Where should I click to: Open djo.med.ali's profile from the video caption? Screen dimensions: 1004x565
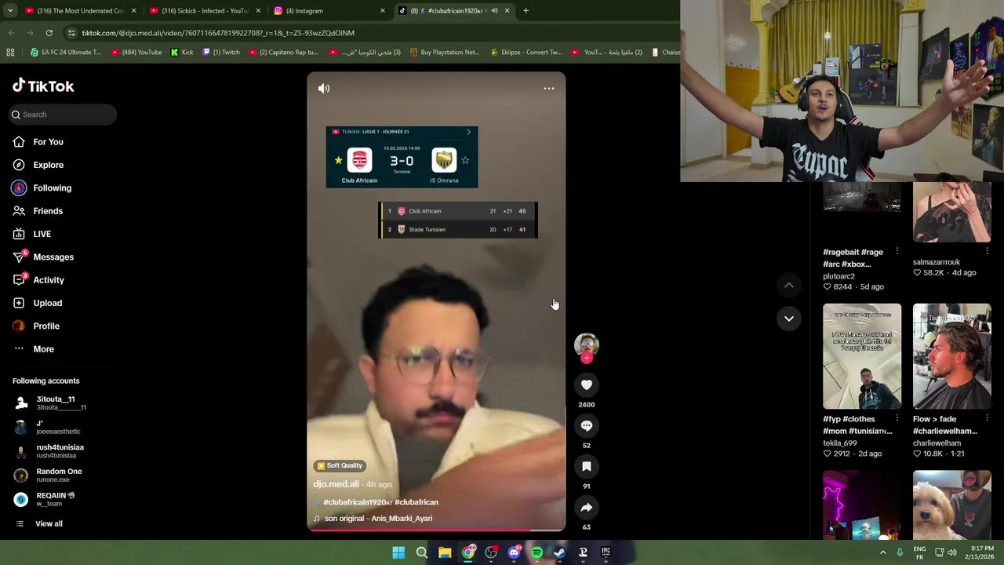(x=336, y=484)
